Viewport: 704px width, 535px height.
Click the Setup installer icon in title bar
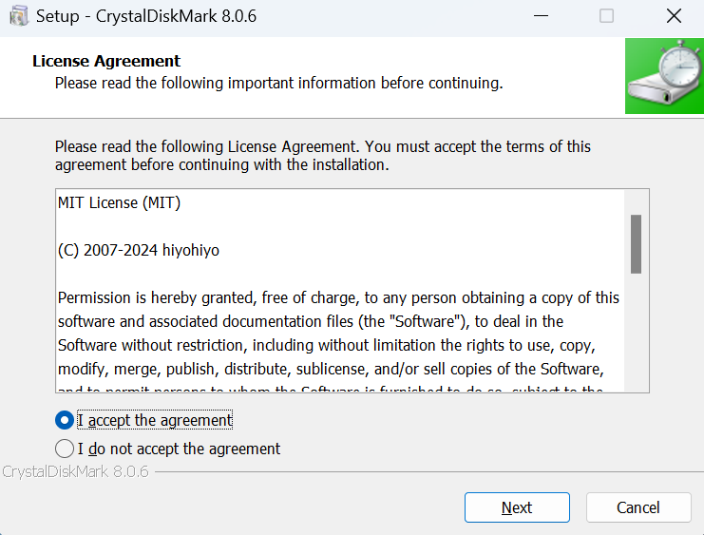point(19,16)
